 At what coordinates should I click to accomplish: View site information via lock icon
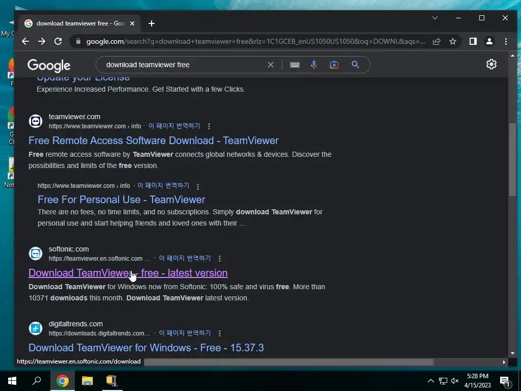click(78, 41)
